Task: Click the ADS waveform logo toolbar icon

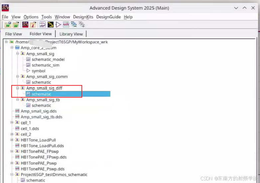Action: point(25,24)
